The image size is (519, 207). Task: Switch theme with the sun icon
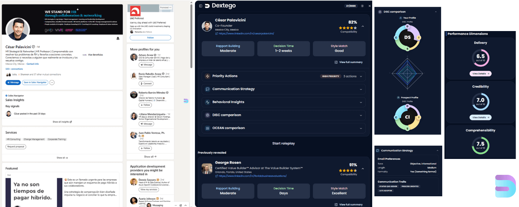point(362,6)
